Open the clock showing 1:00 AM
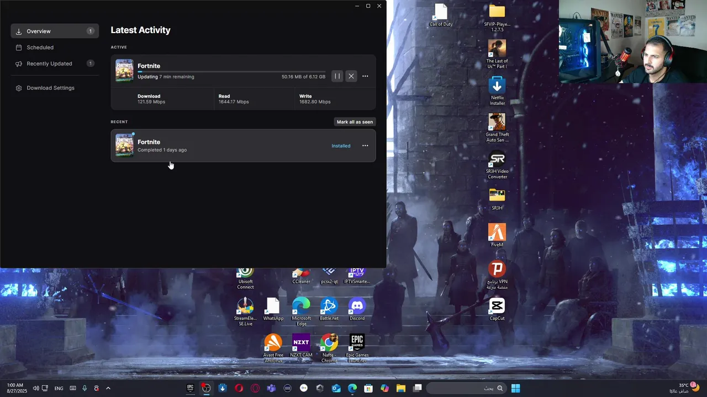 (16, 388)
